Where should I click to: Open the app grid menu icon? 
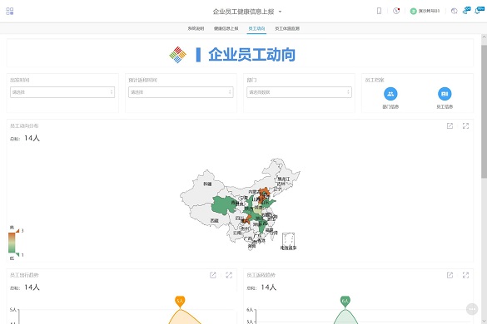tap(10, 11)
